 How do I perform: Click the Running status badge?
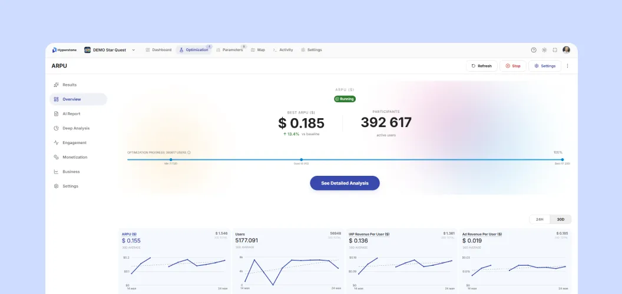point(345,99)
